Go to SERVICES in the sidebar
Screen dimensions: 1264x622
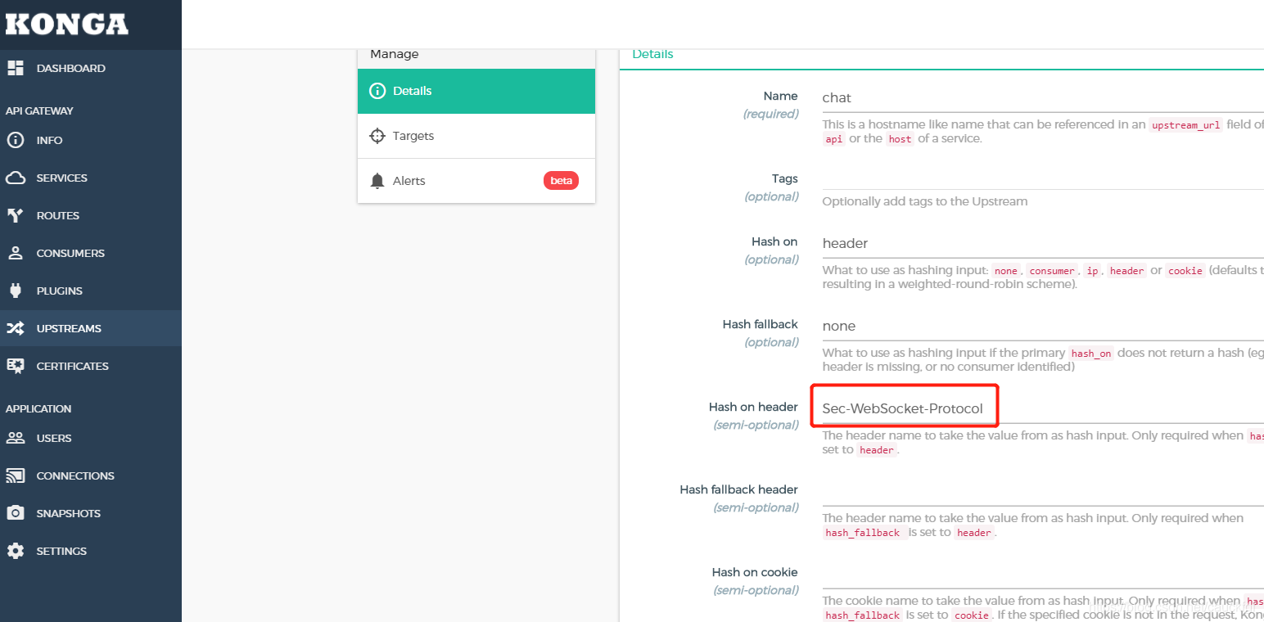91,178
